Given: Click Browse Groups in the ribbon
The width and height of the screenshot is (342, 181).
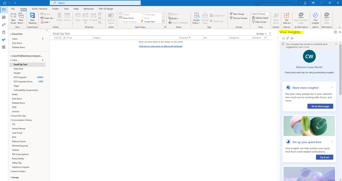Looking at the screenshot, I should click(239, 18).
